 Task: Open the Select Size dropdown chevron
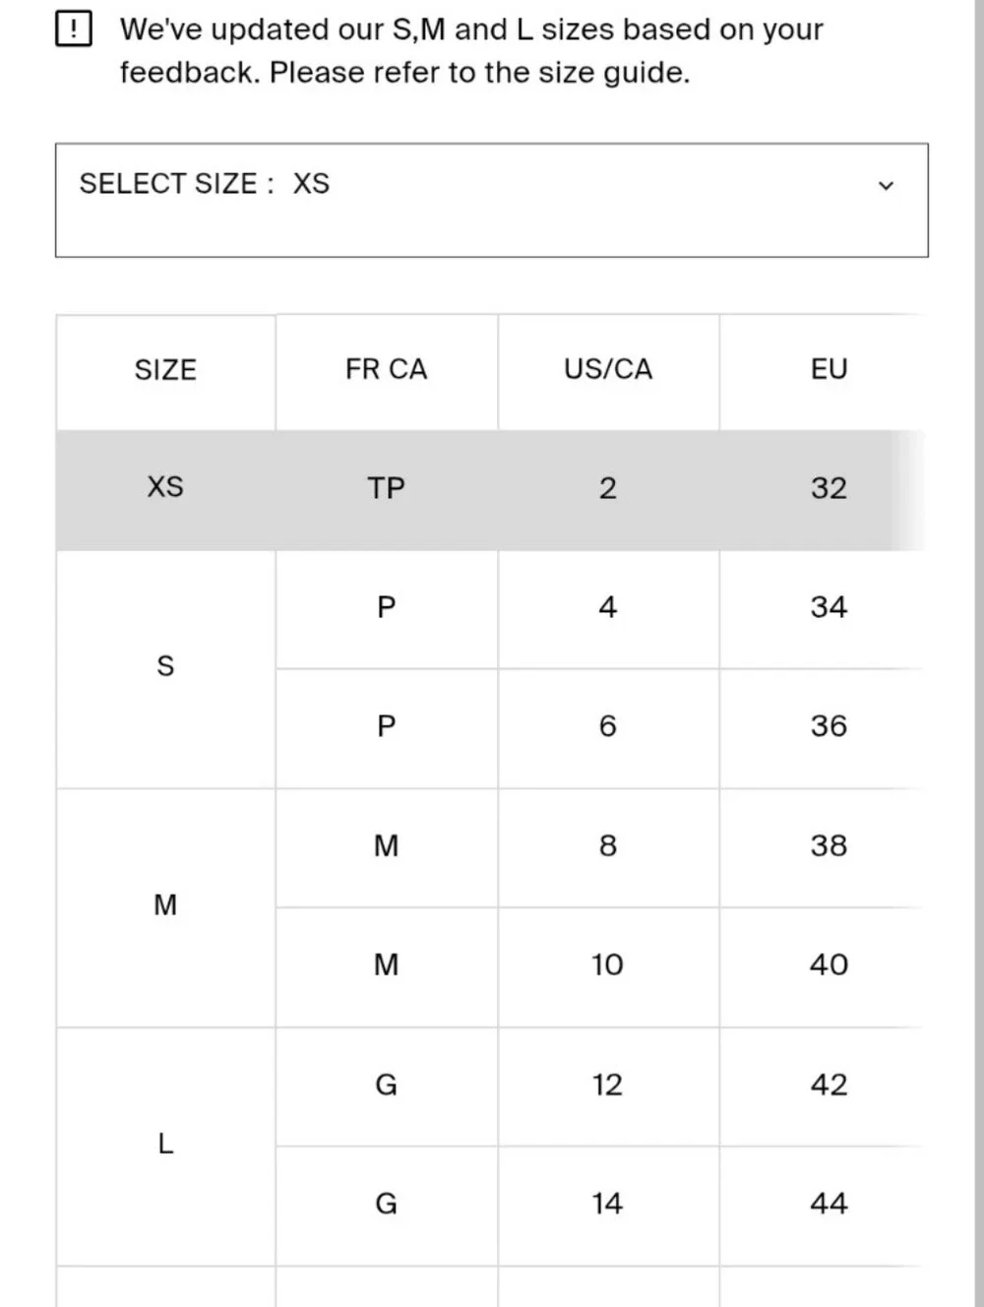(x=886, y=185)
